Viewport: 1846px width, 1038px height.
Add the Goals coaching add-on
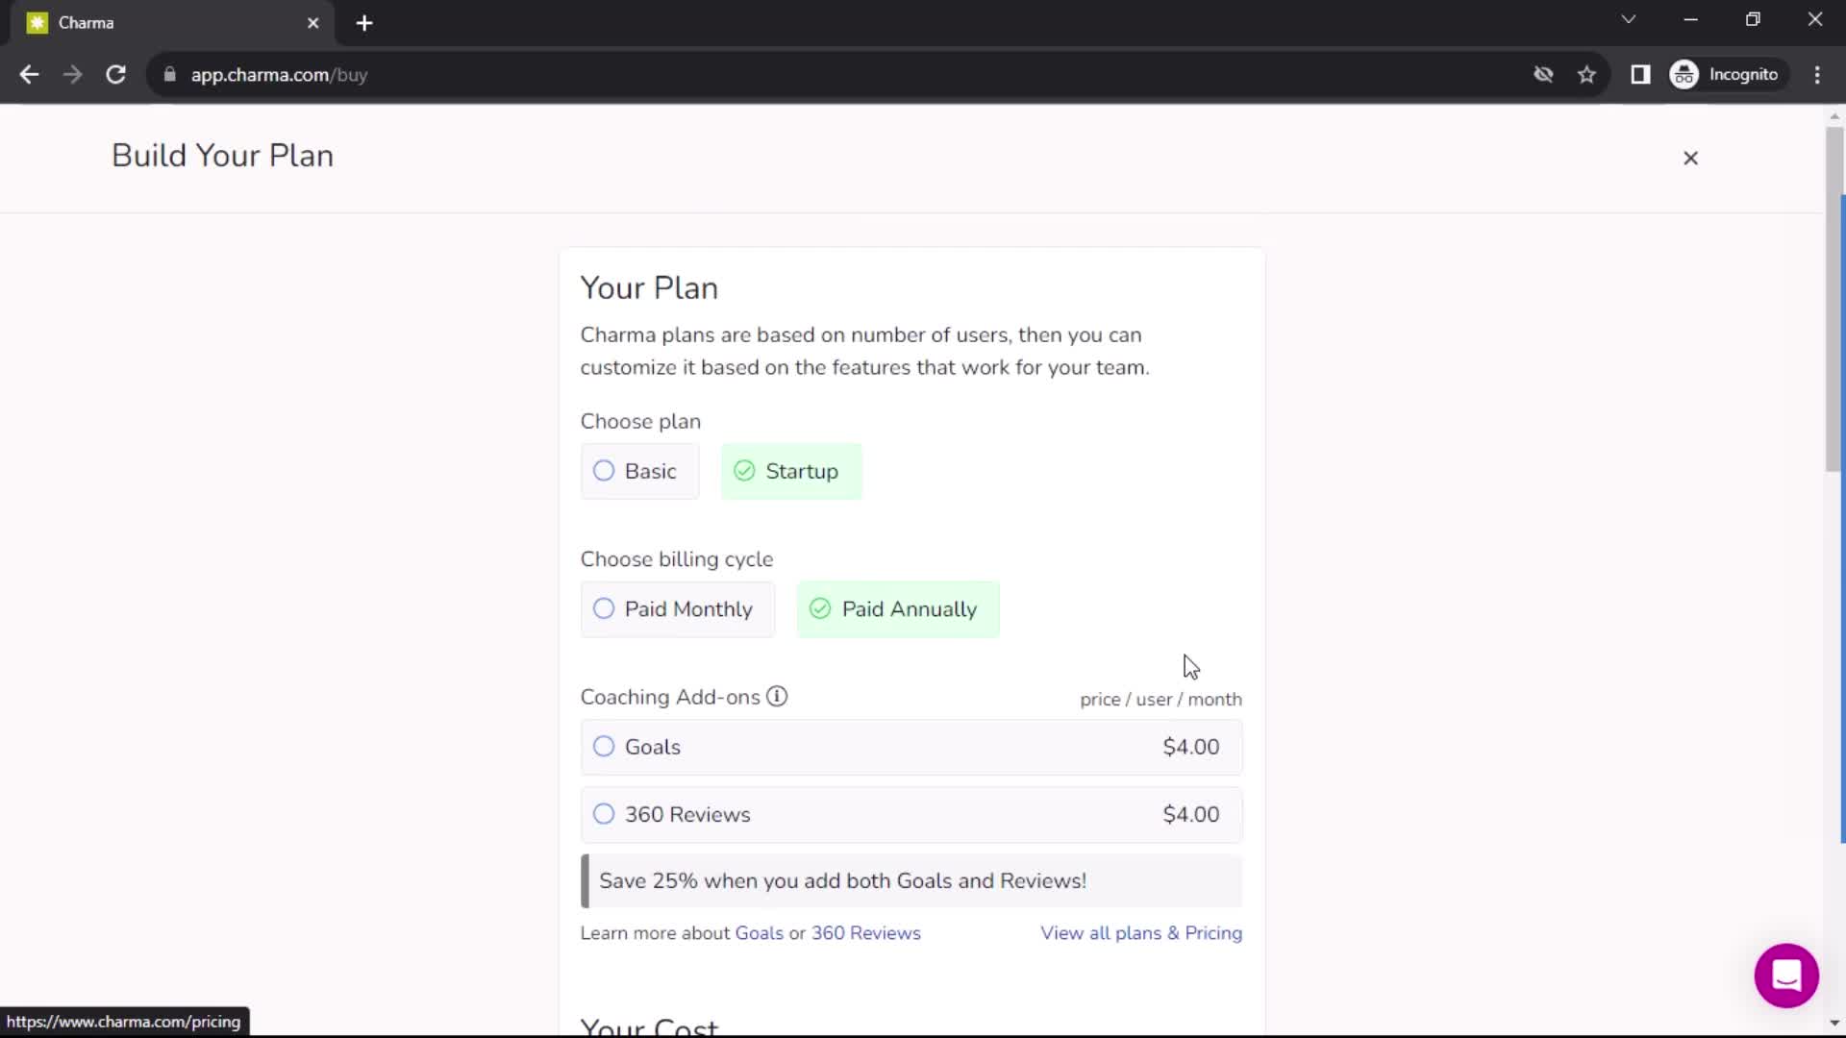[911, 748]
